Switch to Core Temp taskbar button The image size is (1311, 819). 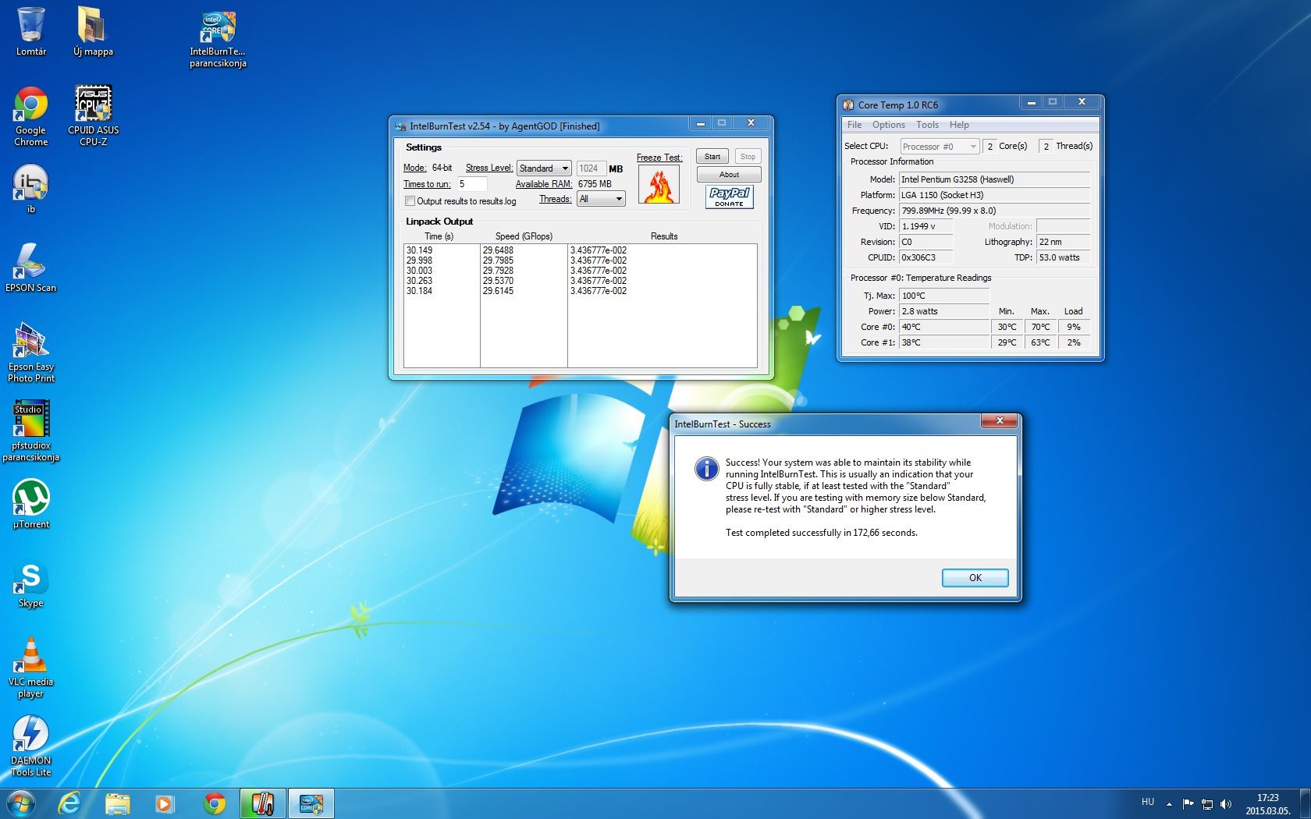point(262,803)
